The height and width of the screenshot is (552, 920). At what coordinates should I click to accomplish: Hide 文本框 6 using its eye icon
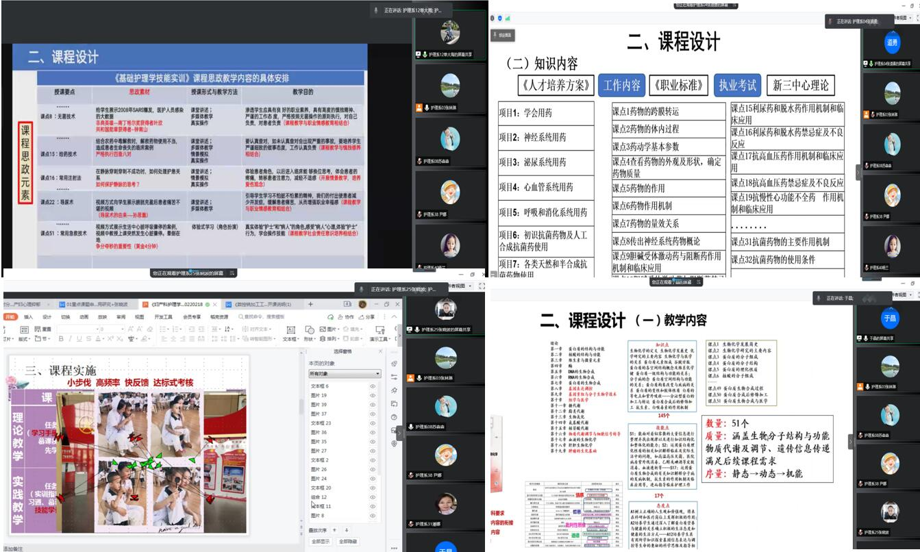click(x=373, y=386)
